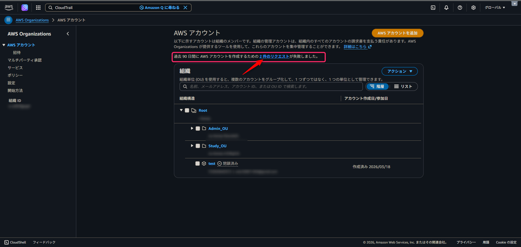This screenshot has width=521, height=247.
Task: Clear the CloudTrail search text
Action: coord(185,8)
